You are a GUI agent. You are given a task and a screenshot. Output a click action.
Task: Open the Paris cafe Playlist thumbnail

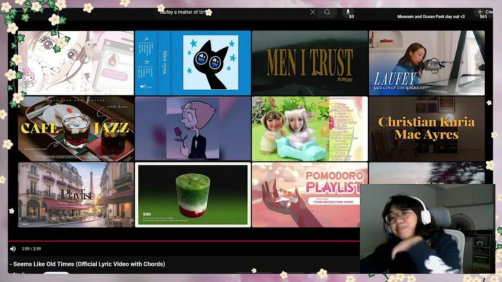pos(76,195)
